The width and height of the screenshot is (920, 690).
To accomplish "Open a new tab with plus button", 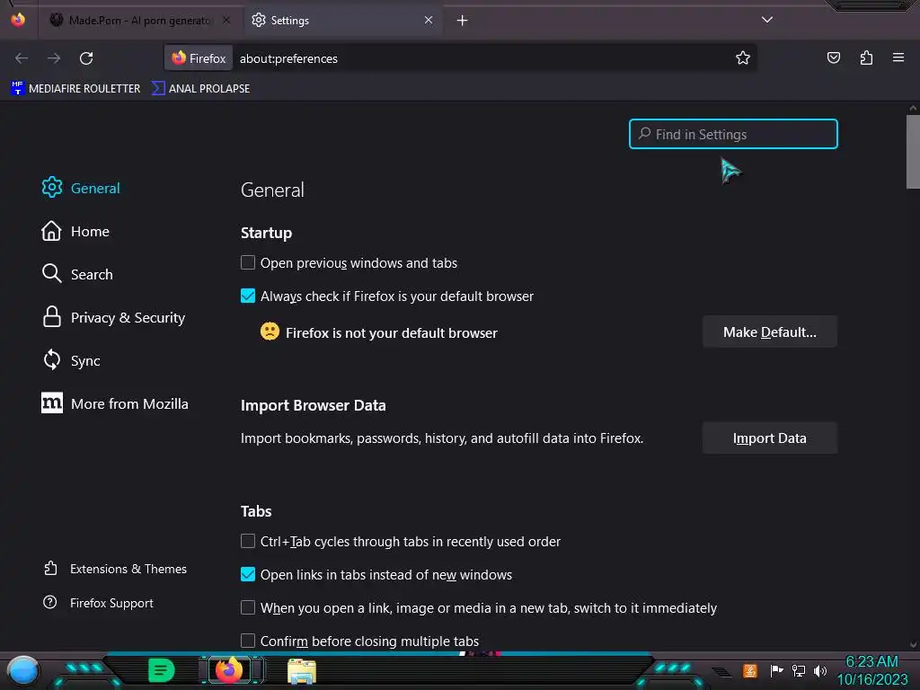I will (463, 21).
